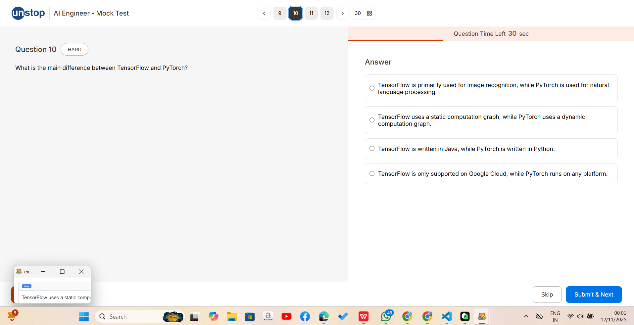Click the previous question arrow chevron

coord(264,13)
